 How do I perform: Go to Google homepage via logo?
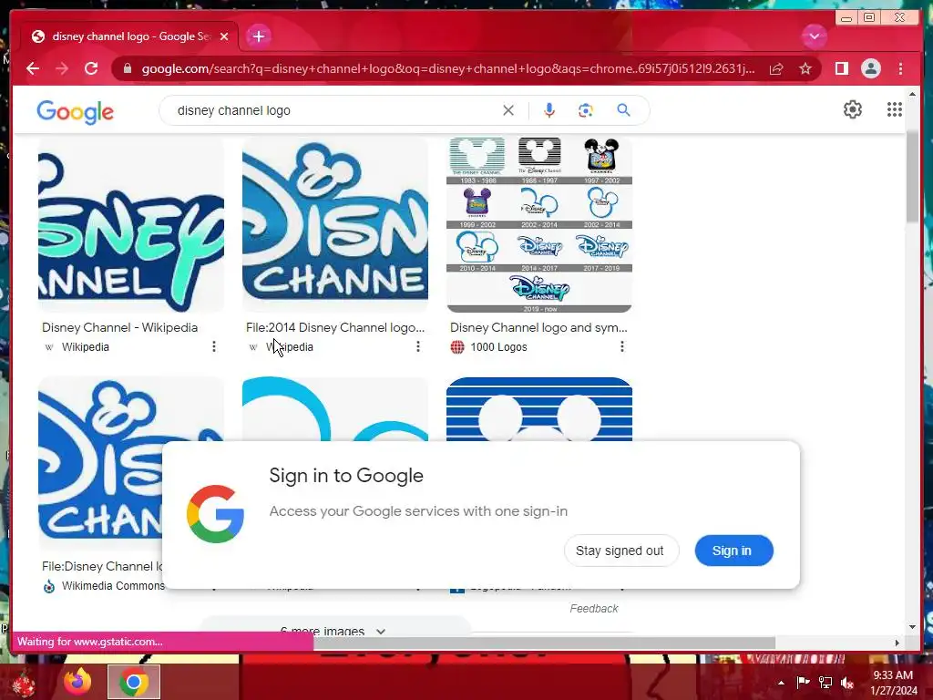coord(75,111)
